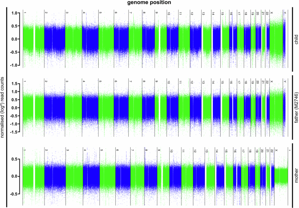The height and width of the screenshot is (208, 299).
Task: Click the "father (M2746)" panel label
Action: pos(296,108)
